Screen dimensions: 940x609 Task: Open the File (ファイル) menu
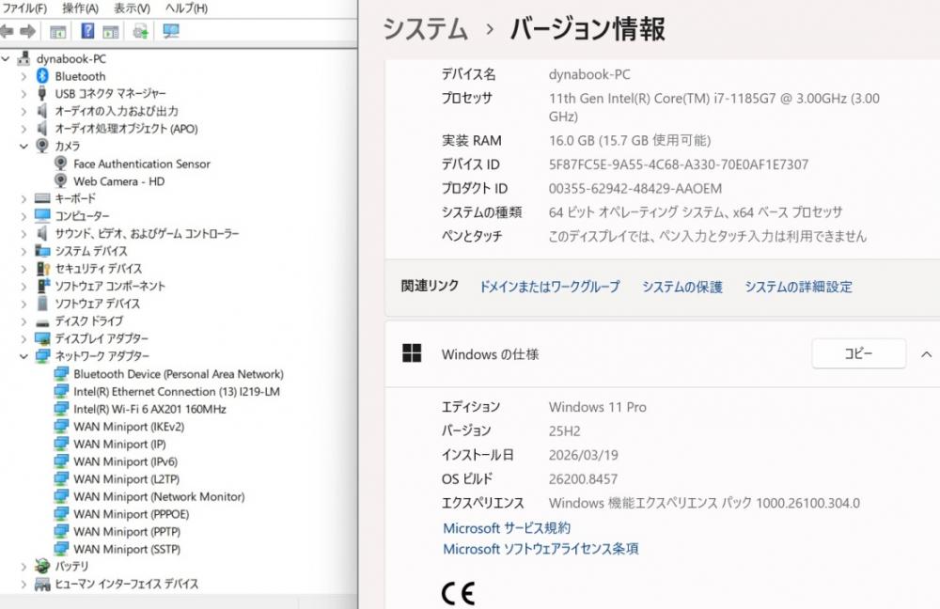(24, 8)
